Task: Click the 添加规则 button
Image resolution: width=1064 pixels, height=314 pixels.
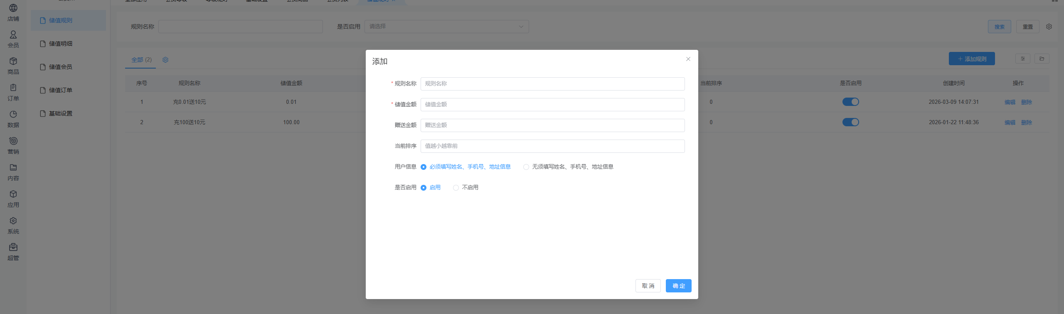Action: pos(972,59)
